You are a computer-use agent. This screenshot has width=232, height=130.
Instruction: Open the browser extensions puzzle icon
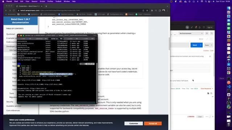tap(152, 10)
